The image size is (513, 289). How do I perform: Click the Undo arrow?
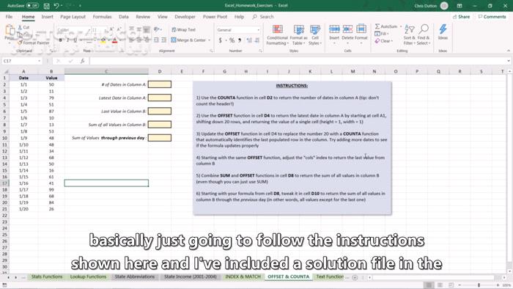coord(56,6)
